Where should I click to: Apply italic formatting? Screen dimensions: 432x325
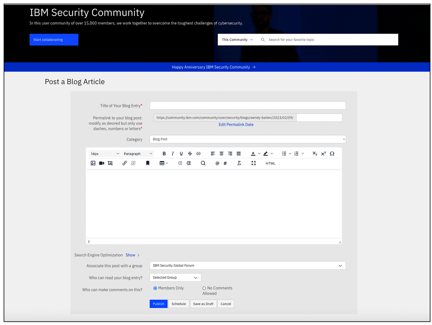point(173,154)
